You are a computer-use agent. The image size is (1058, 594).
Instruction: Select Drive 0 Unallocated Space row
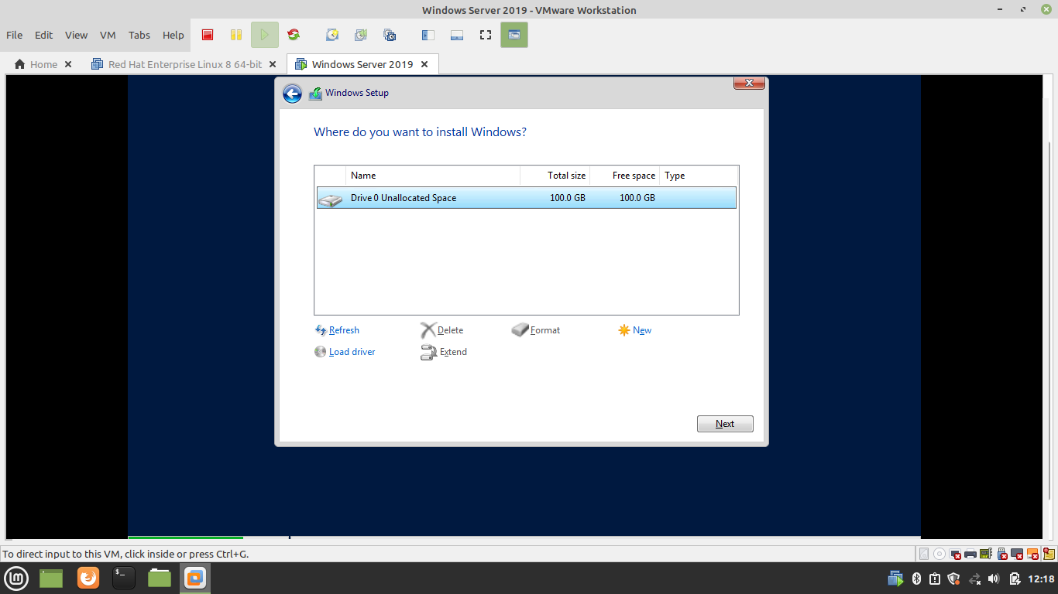click(x=526, y=198)
